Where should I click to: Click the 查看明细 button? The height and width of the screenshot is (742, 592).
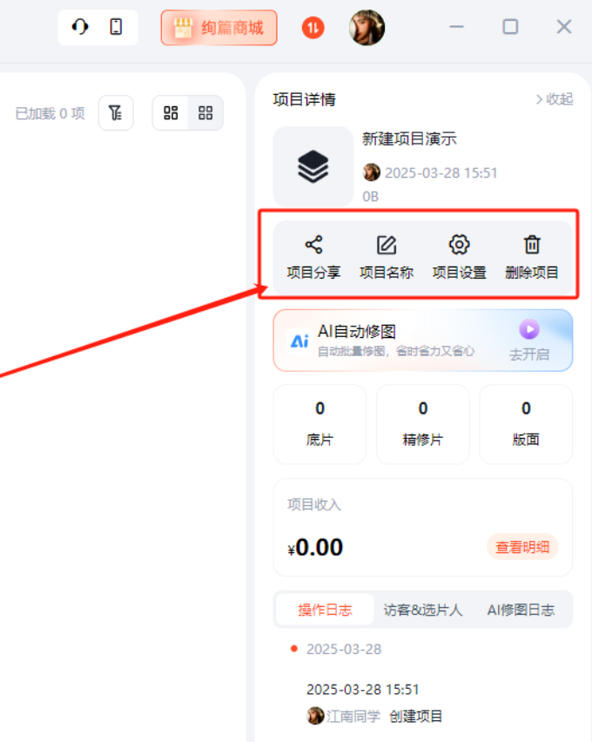point(522,547)
